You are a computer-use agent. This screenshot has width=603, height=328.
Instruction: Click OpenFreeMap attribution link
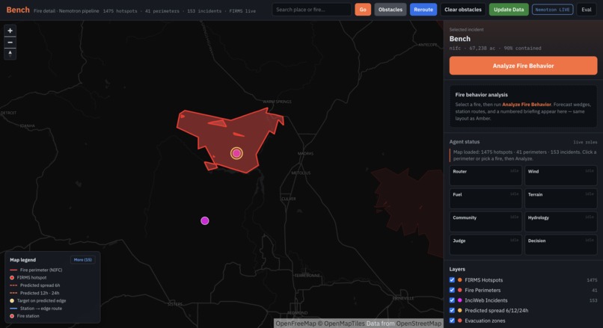296,324
